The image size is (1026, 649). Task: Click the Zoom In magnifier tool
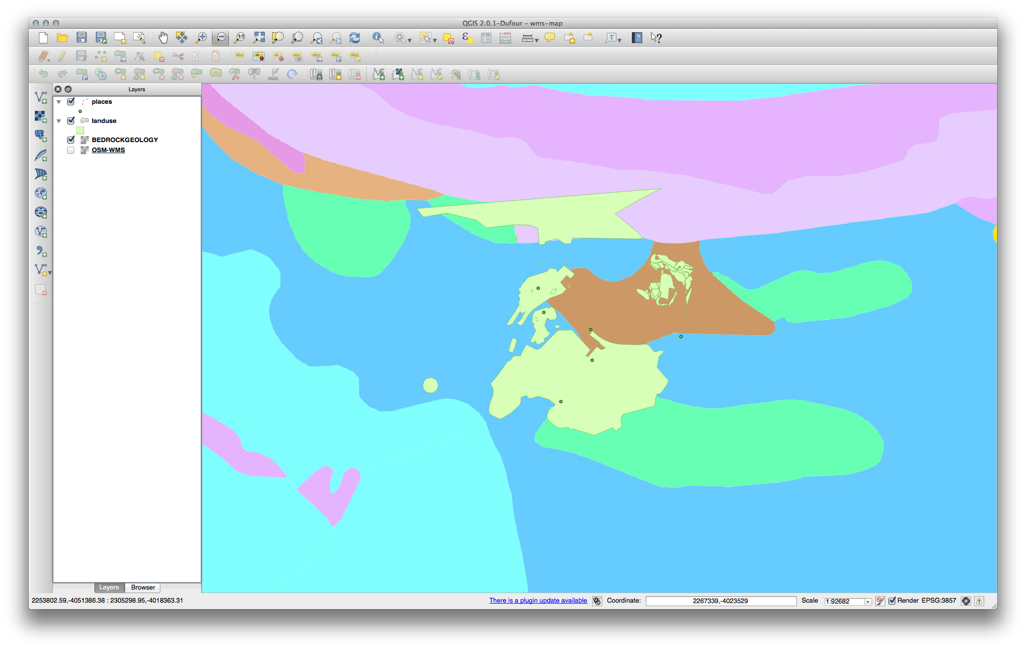coord(201,38)
